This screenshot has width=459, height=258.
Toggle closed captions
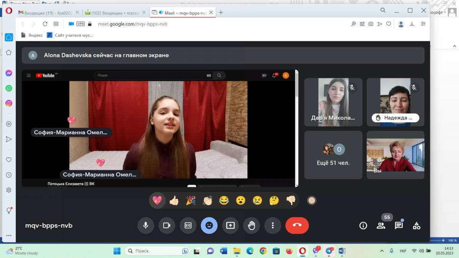pyautogui.click(x=188, y=225)
